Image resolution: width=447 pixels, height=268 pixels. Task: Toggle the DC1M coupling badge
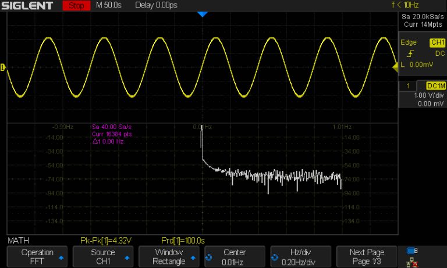pyautogui.click(x=435, y=86)
